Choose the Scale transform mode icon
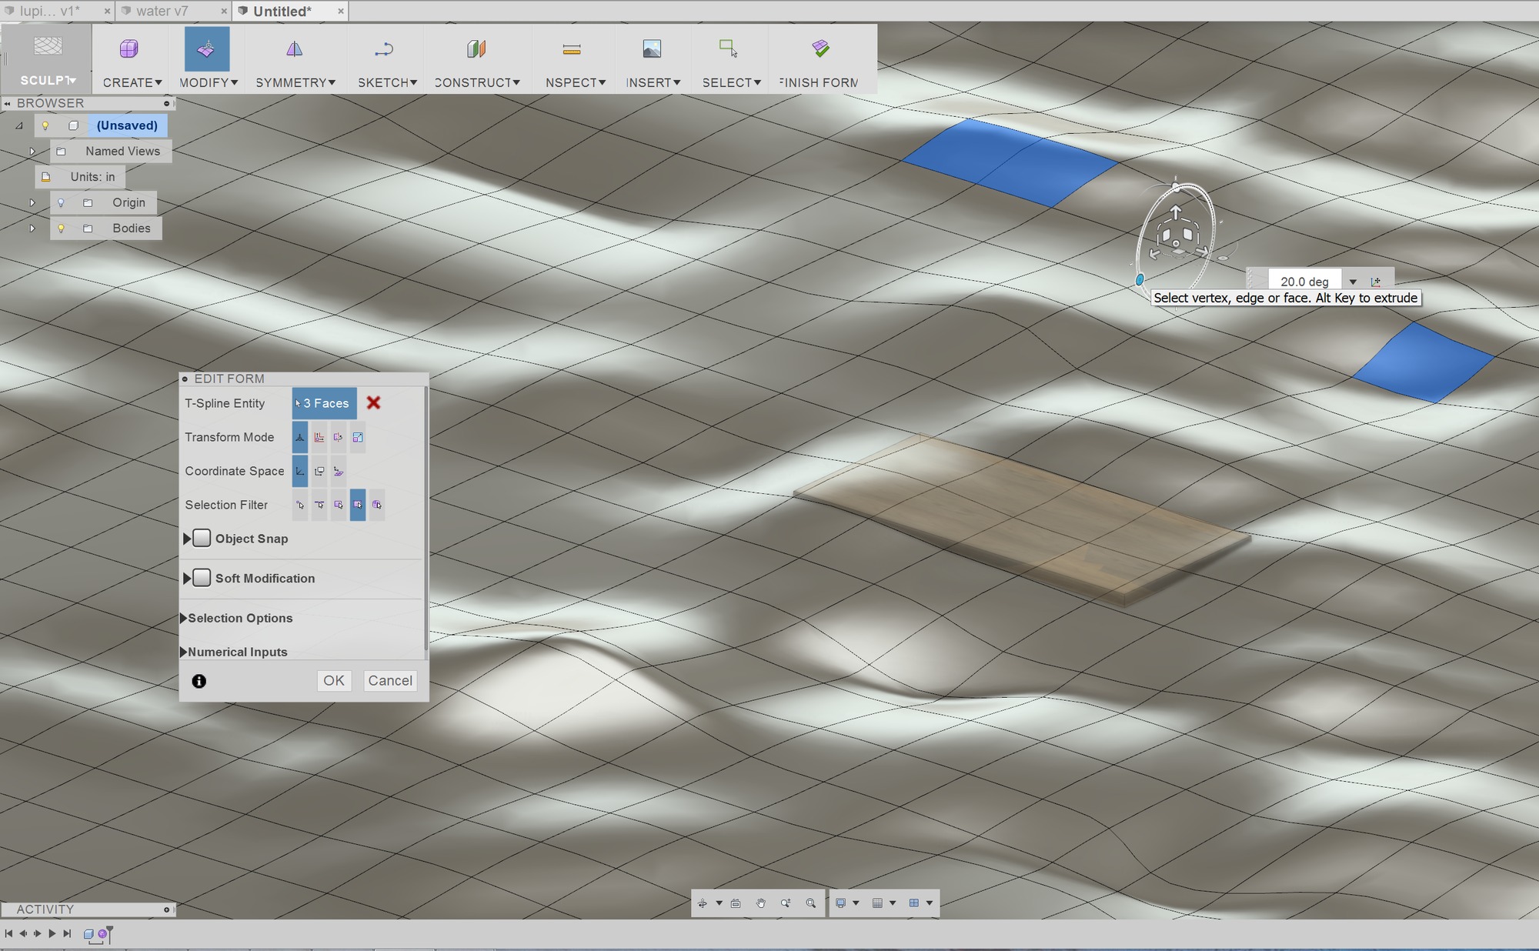Viewport: 1539px width, 951px height. pos(358,437)
